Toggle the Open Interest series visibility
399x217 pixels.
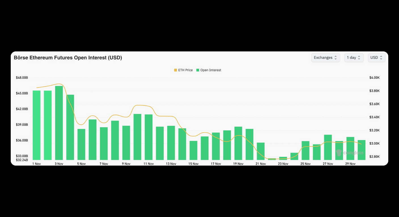pyautogui.click(x=209, y=70)
